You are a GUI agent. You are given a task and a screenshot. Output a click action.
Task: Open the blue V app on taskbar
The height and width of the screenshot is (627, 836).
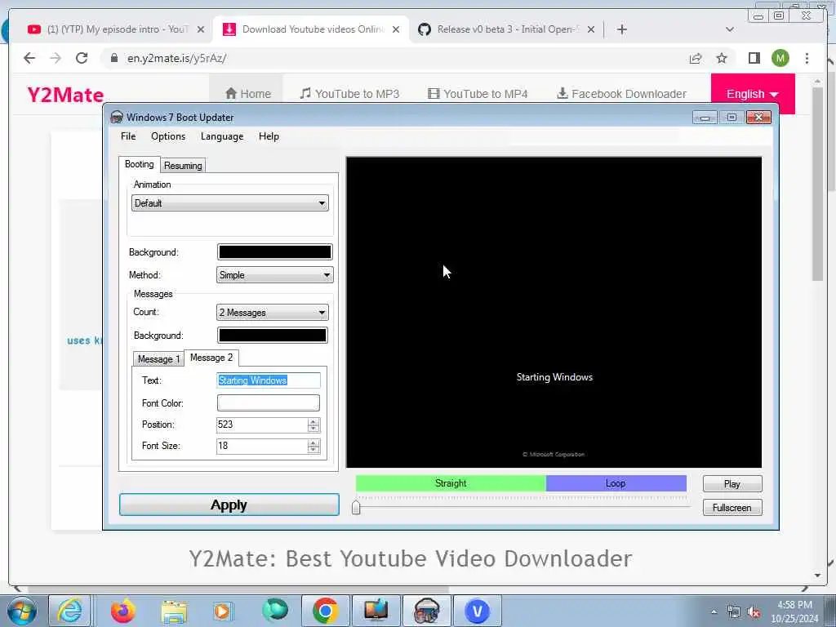click(x=477, y=611)
